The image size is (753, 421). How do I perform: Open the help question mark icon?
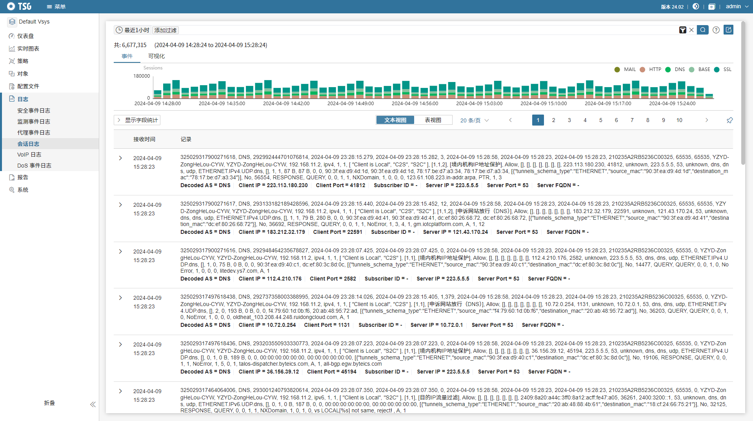click(716, 30)
